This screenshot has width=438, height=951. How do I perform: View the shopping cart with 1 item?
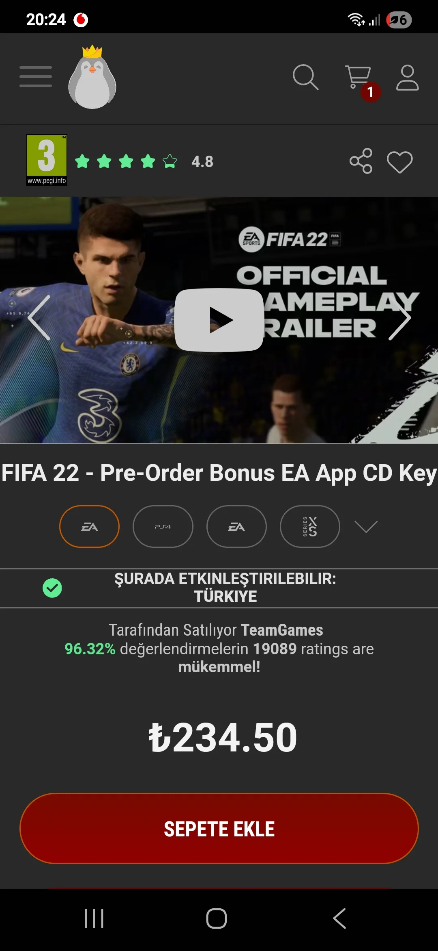[361, 81]
